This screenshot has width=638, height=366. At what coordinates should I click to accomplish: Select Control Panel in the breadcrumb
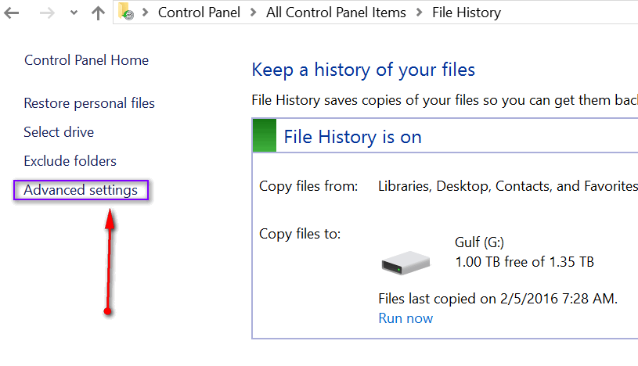point(199,13)
